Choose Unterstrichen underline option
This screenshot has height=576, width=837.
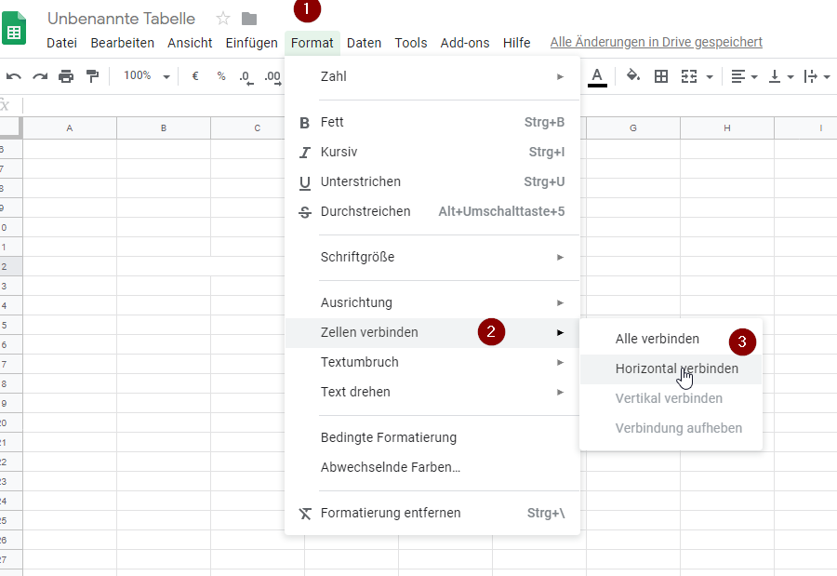tap(432, 181)
